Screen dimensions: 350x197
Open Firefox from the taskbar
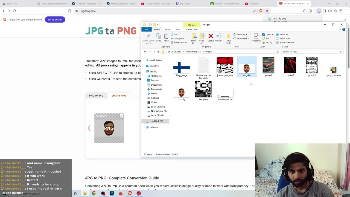coord(121,193)
